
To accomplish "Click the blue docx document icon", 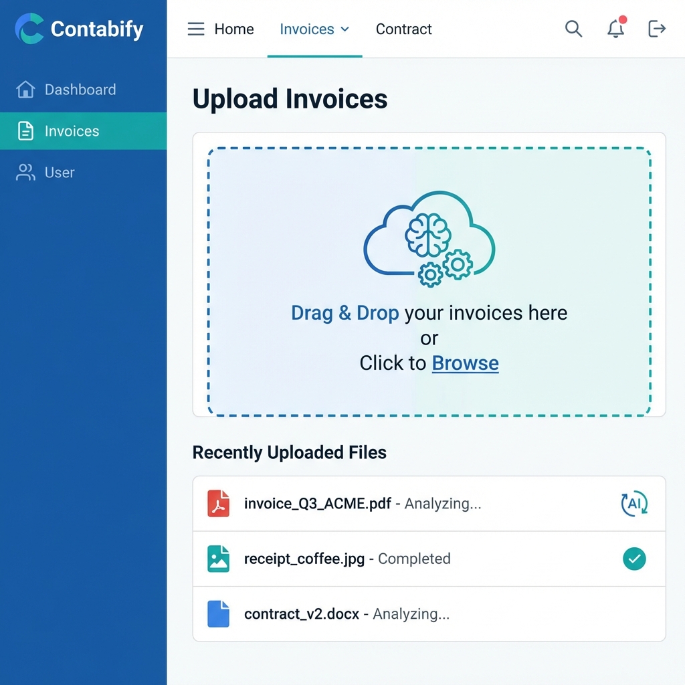I will 218,613.
